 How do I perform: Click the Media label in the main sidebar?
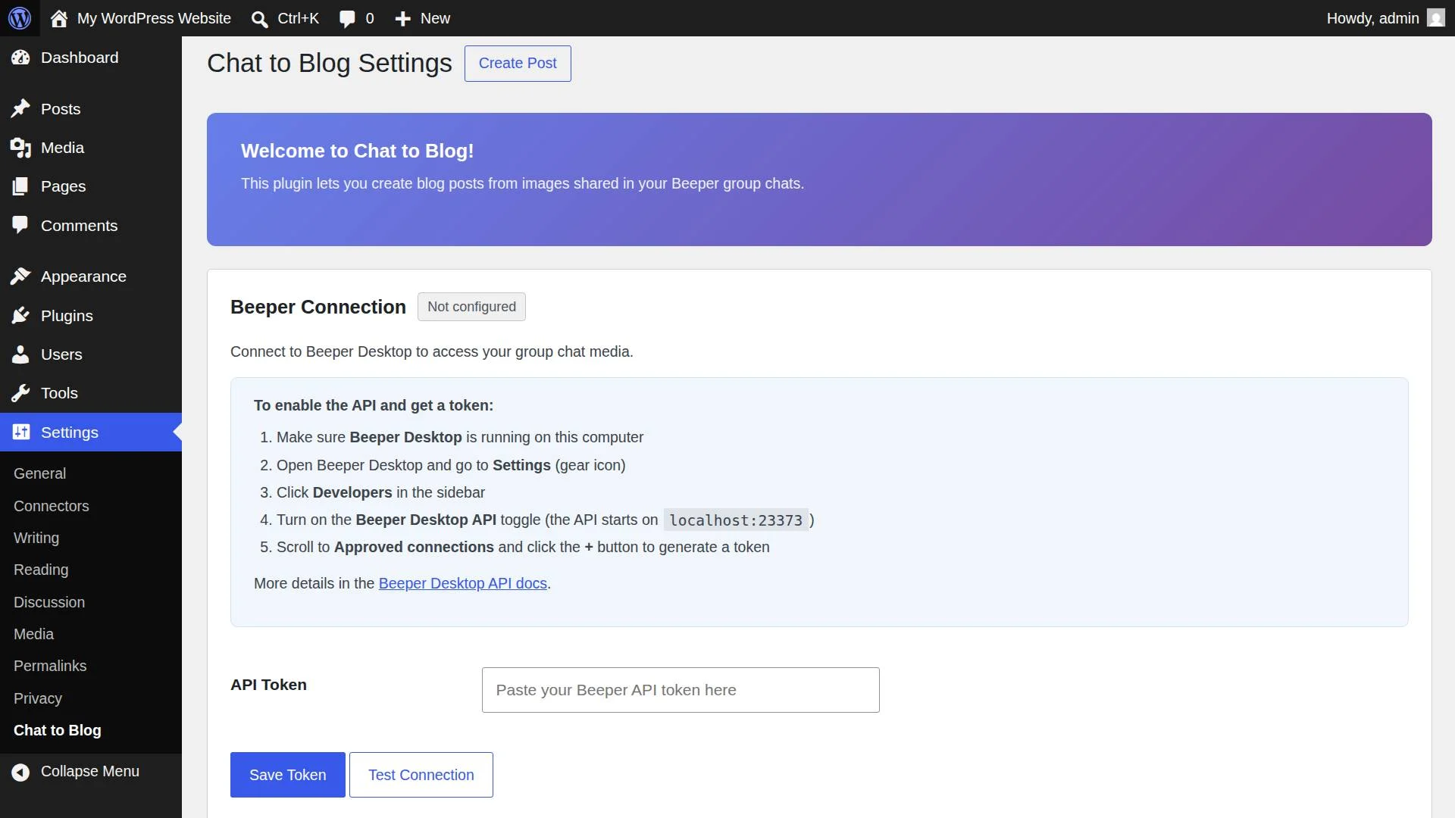click(x=62, y=148)
